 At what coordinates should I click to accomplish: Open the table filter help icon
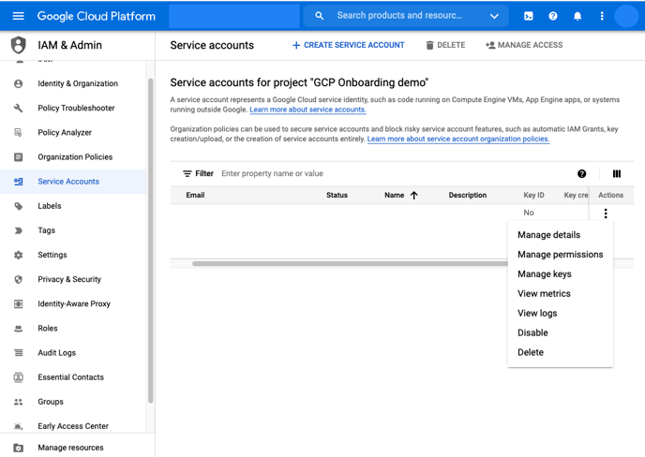point(581,174)
